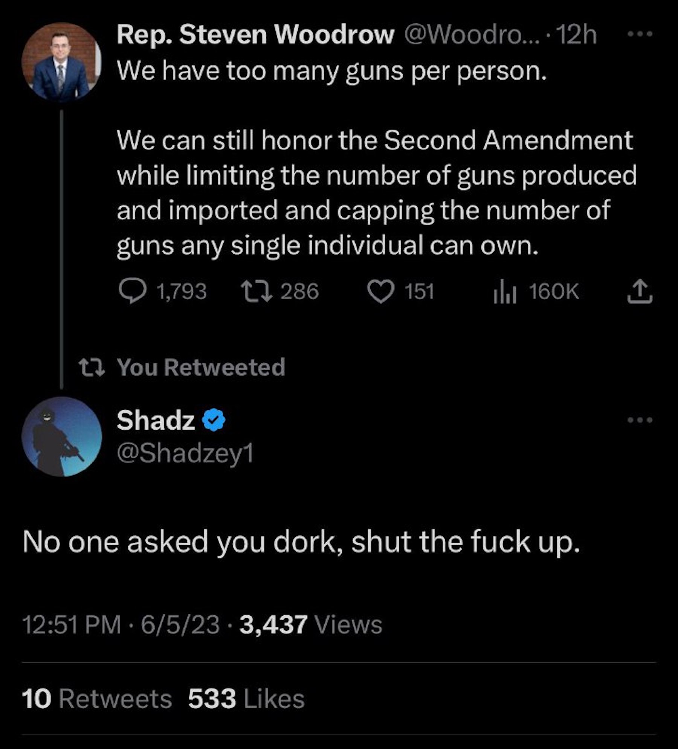Image resolution: width=678 pixels, height=749 pixels.
Task: View analytics bar-chart icon showing 160K
Action: 505,293
